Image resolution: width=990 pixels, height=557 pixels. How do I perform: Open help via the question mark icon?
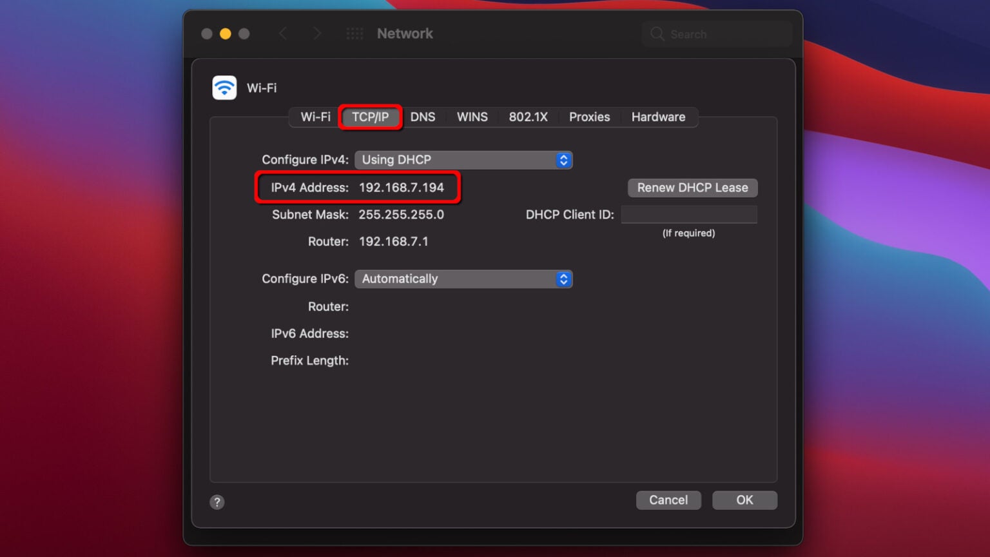coord(217,502)
